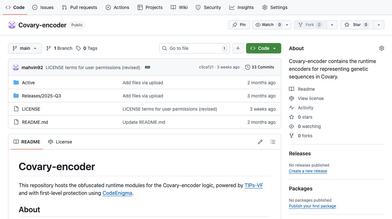392x219 pixels.
Task: Click the Releases/2025-Q3 folder icon
Action: [x=16, y=95]
